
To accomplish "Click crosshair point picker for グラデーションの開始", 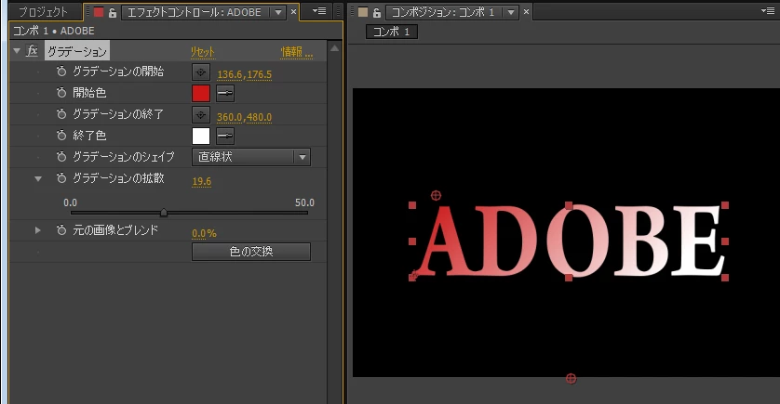I will click(201, 72).
